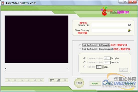The image size is (138, 92).
Task: Decrease the clips count with down arrow
Action: point(102,68)
